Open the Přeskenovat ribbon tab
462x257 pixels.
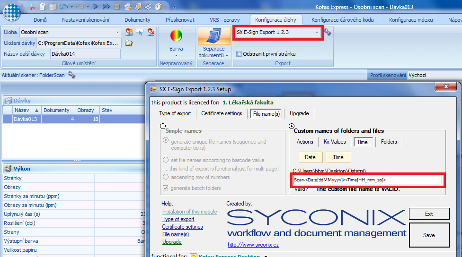click(x=180, y=20)
